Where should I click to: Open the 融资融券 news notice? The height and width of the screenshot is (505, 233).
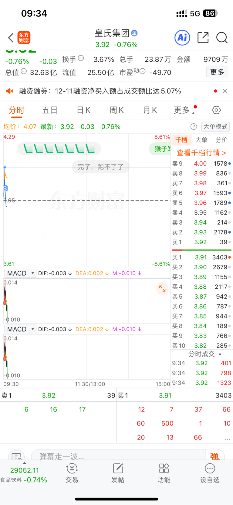pyautogui.click(x=100, y=91)
